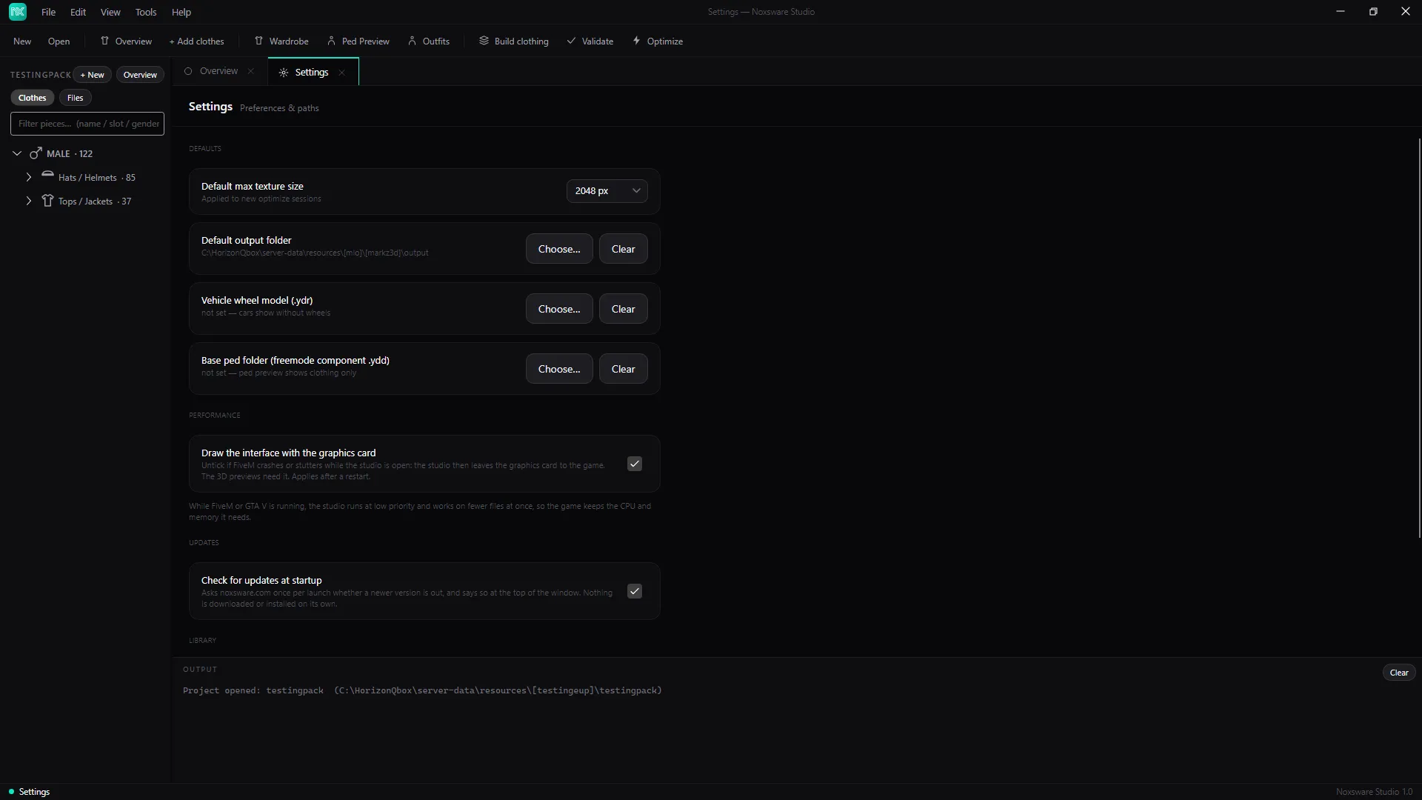Toggle Draw the interface with graphics card
Image resolution: width=1422 pixels, height=800 pixels.
pyautogui.click(x=635, y=464)
